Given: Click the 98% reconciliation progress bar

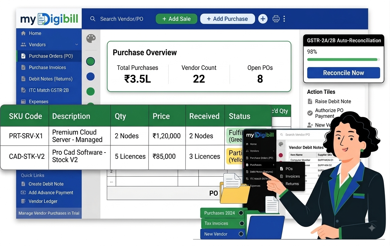Looking at the screenshot, I should tap(344, 60).
